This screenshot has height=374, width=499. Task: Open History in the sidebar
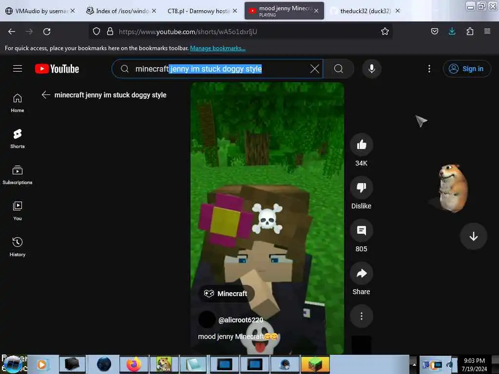pos(18,247)
